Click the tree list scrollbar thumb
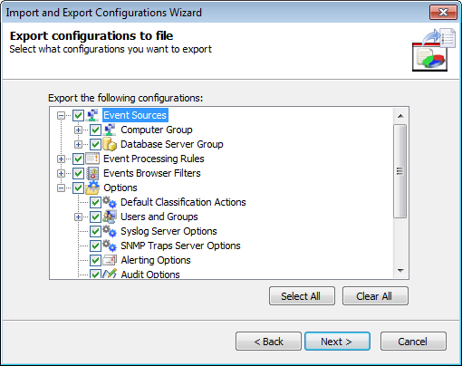Screen dimensions: 462x366 [x=400, y=171]
